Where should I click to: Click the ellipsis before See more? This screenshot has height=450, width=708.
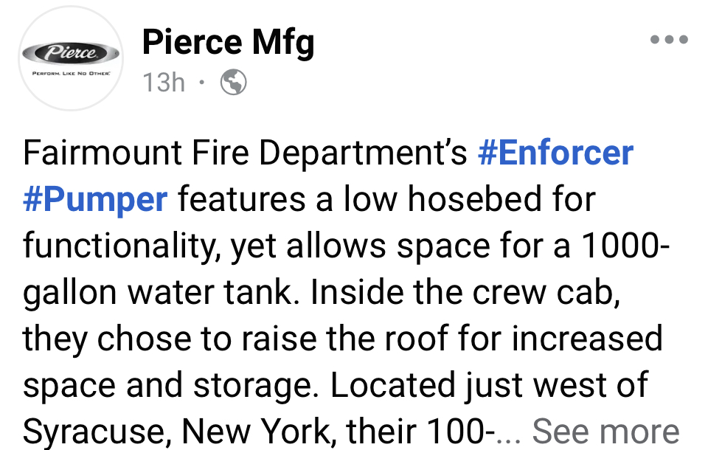[x=510, y=431]
